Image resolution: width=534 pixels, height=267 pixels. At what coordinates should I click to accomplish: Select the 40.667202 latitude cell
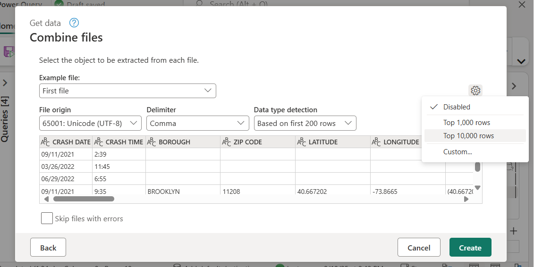click(x=333, y=190)
